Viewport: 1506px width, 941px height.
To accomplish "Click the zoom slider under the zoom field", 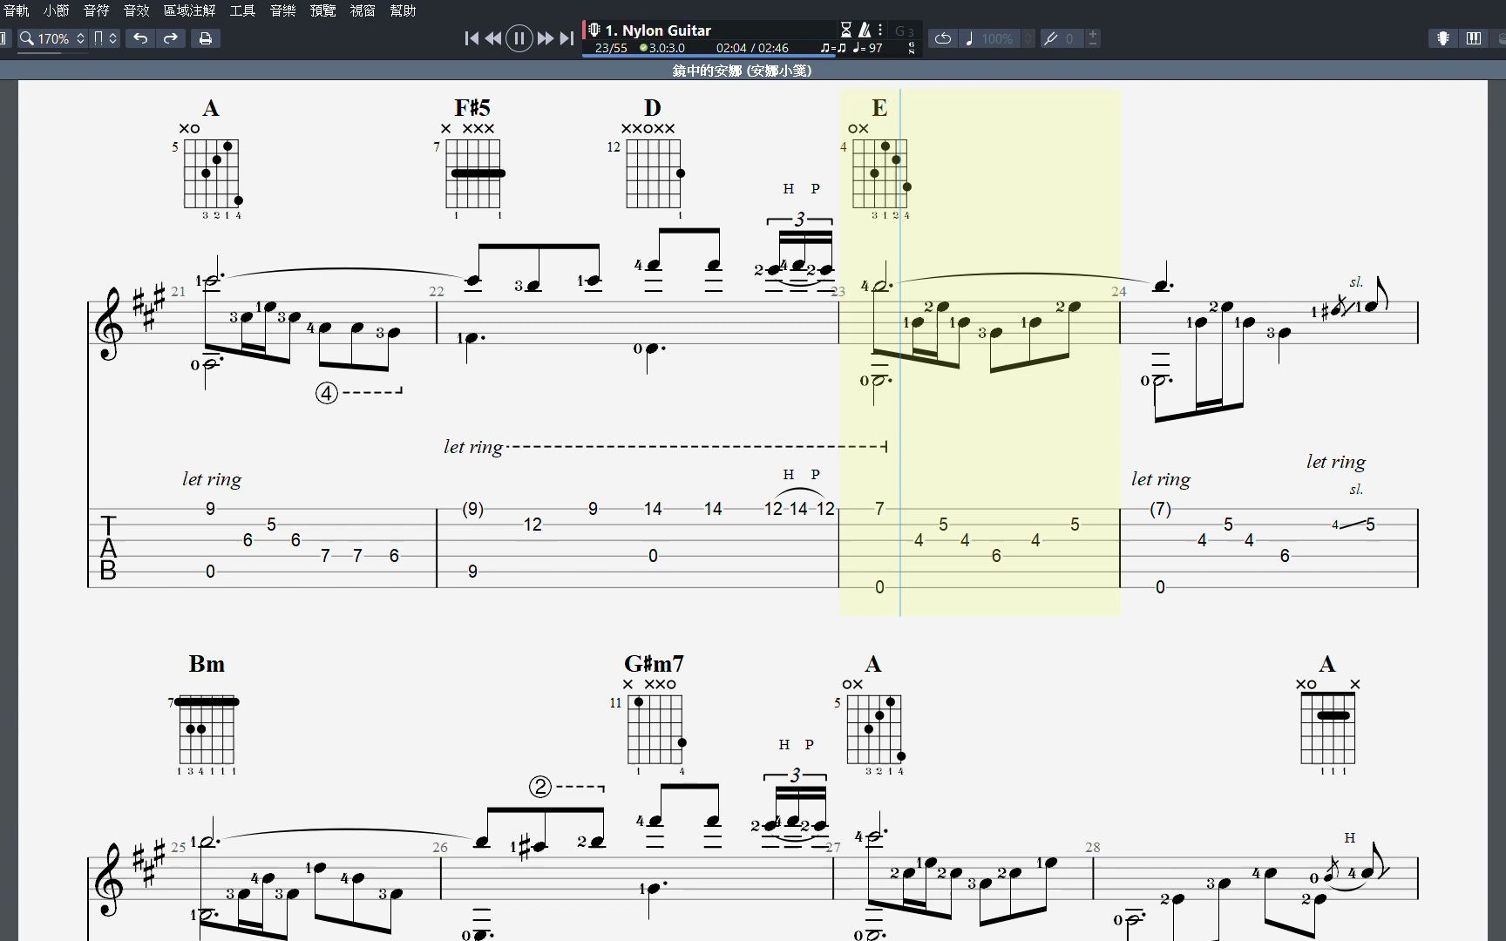I will pos(52,53).
